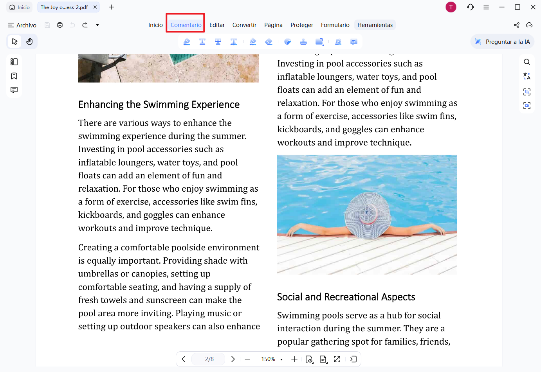This screenshot has height=372, width=541.
Task: Activate the Hand pan tool
Action: click(29, 41)
